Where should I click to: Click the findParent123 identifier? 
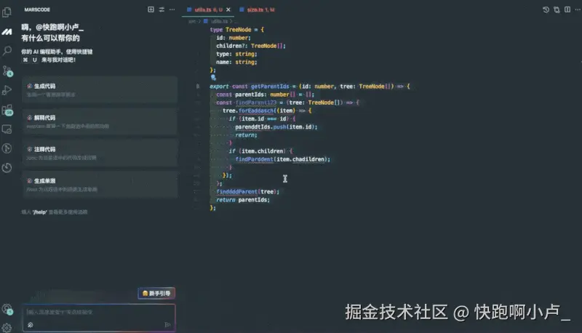(x=256, y=103)
